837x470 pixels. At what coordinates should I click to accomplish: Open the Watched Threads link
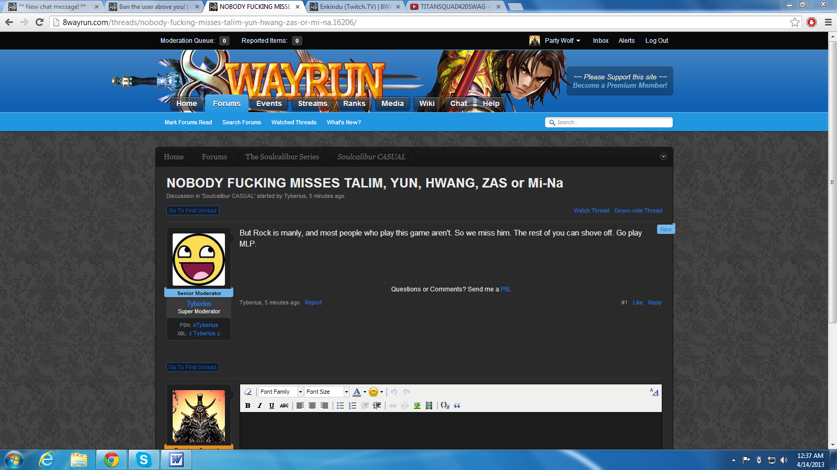294,122
